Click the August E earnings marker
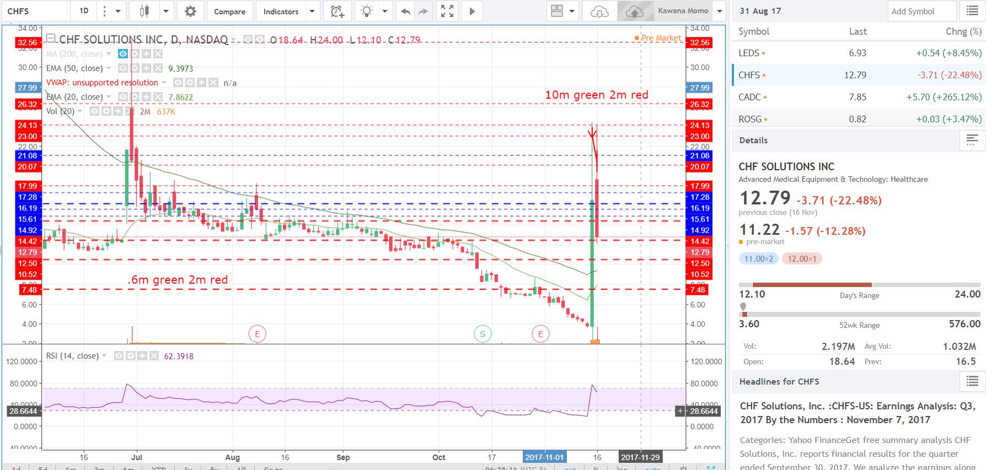This screenshot has width=986, height=470. click(257, 333)
